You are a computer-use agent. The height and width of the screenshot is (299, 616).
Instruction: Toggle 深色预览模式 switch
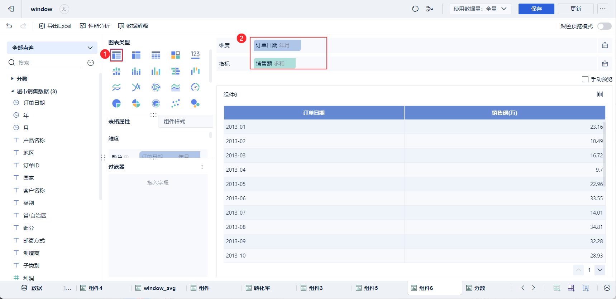[x=605, y=26]
